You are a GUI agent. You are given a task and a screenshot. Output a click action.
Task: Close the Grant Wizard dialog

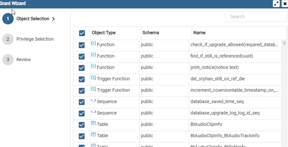(284, 4)
